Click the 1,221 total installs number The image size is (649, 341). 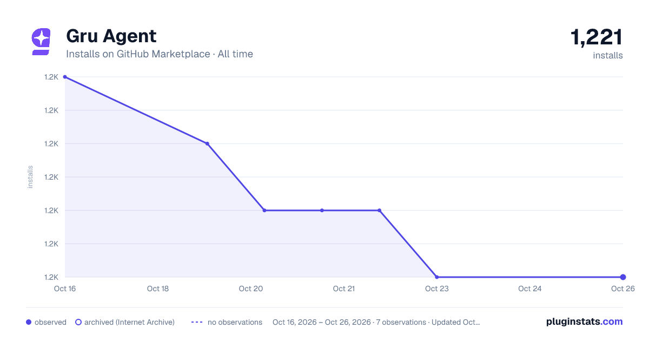(597, 37)
